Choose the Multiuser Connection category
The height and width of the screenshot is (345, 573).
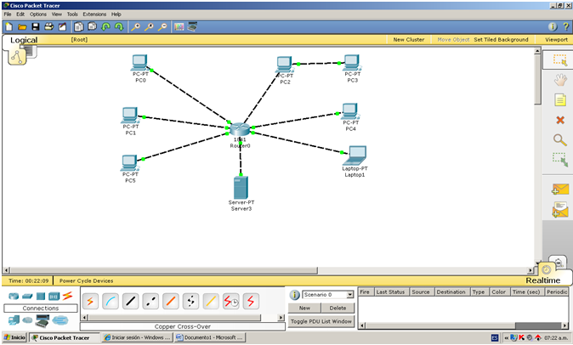[x=60, y=320]
